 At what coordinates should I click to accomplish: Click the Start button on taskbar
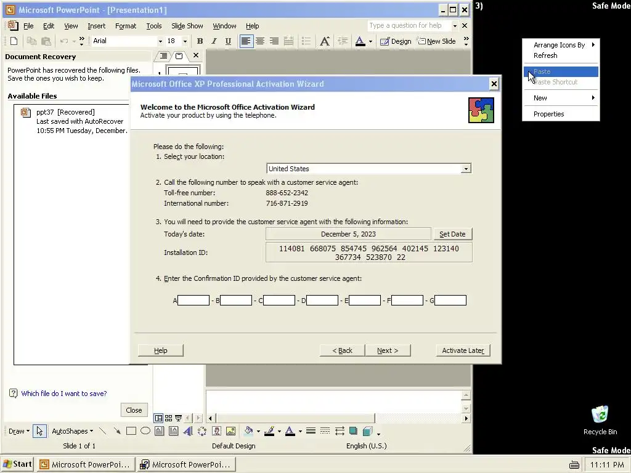(17, 464)
